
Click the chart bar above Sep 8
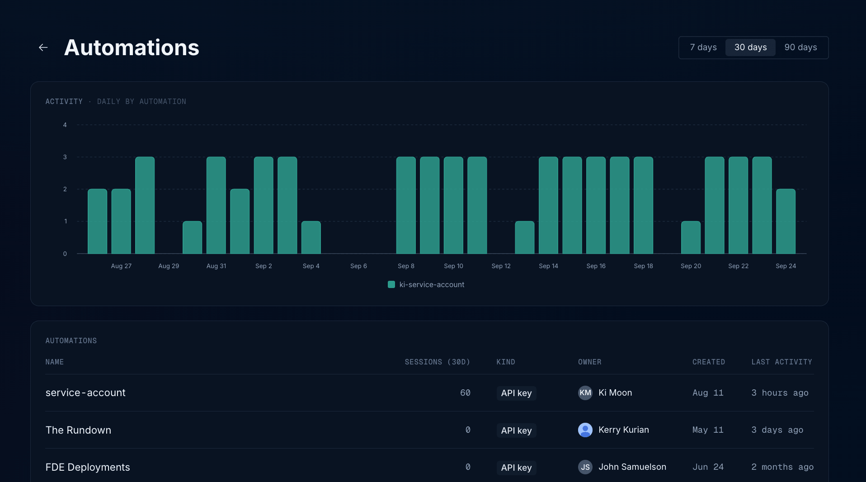pos(406,205)
